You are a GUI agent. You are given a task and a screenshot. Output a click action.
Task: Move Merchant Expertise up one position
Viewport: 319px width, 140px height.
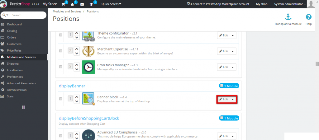click(x=77, y=49)
